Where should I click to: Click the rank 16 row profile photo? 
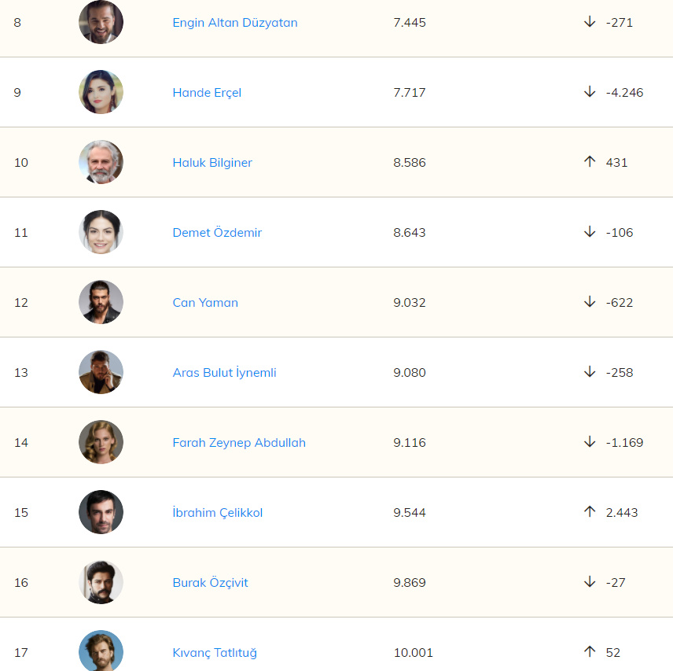pyautogui.click(x=101, y=582)
